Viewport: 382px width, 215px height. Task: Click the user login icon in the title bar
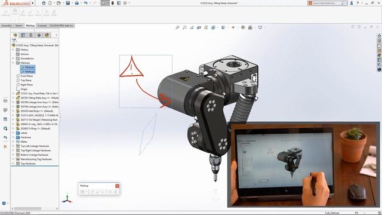pyautogui.click(x=352, y=3)
